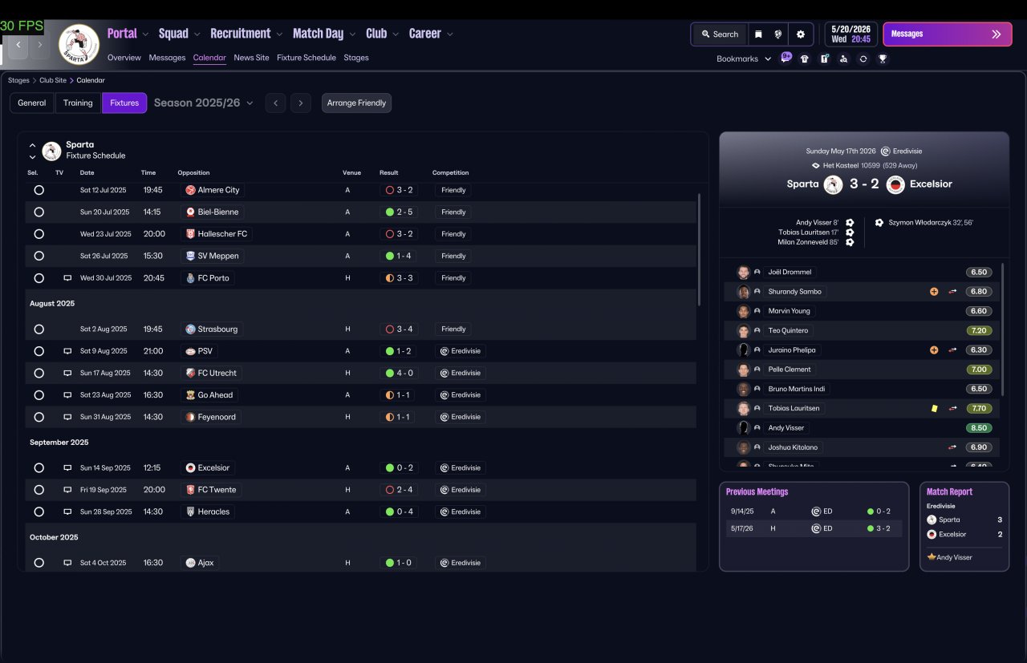Click yellow card icon for Tobias Lauritsen
This screenshot has height=663, width=1027.
(934, 408)
